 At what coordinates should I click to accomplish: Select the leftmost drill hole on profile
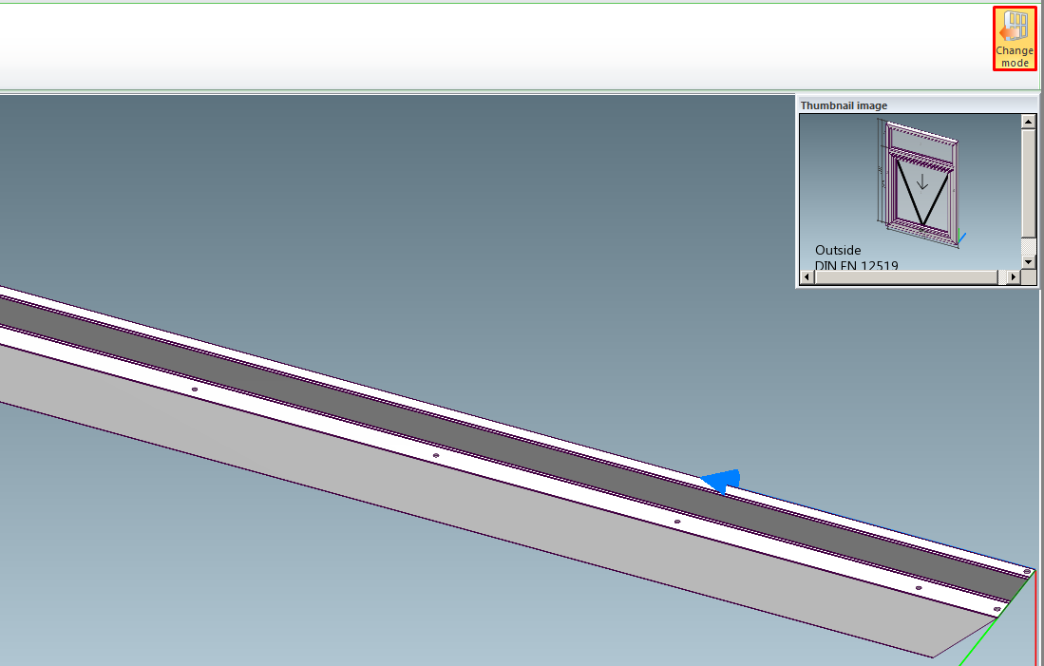pyautogui.click(x=195, y=389)
